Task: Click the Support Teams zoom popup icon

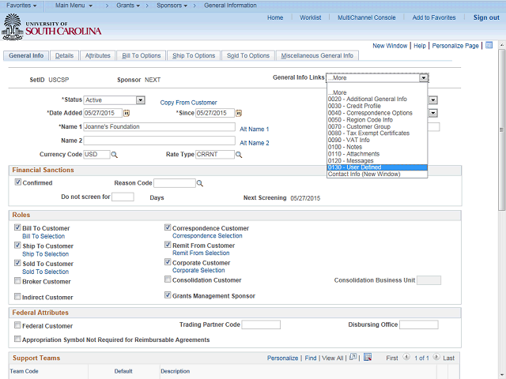Action: point(353,358)
